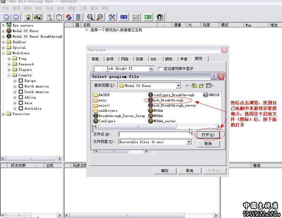Select the moh_Breakthrough executable file
Viewport: 282px width, 218px height.
pyautogui.click(x=166, y=100)
